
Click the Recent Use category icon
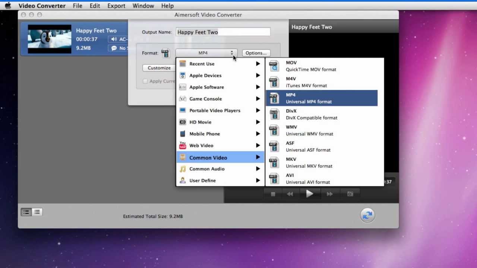pos(183,64)
